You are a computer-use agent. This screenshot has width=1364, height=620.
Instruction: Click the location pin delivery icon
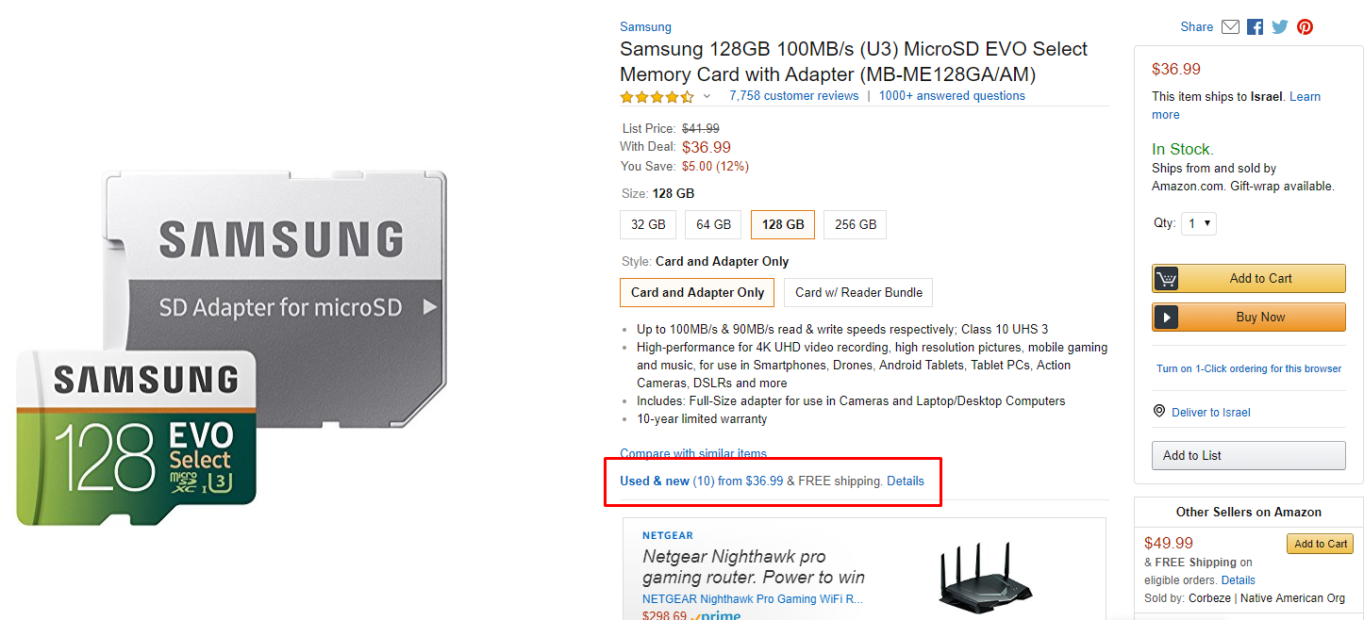coord(1159,412)
